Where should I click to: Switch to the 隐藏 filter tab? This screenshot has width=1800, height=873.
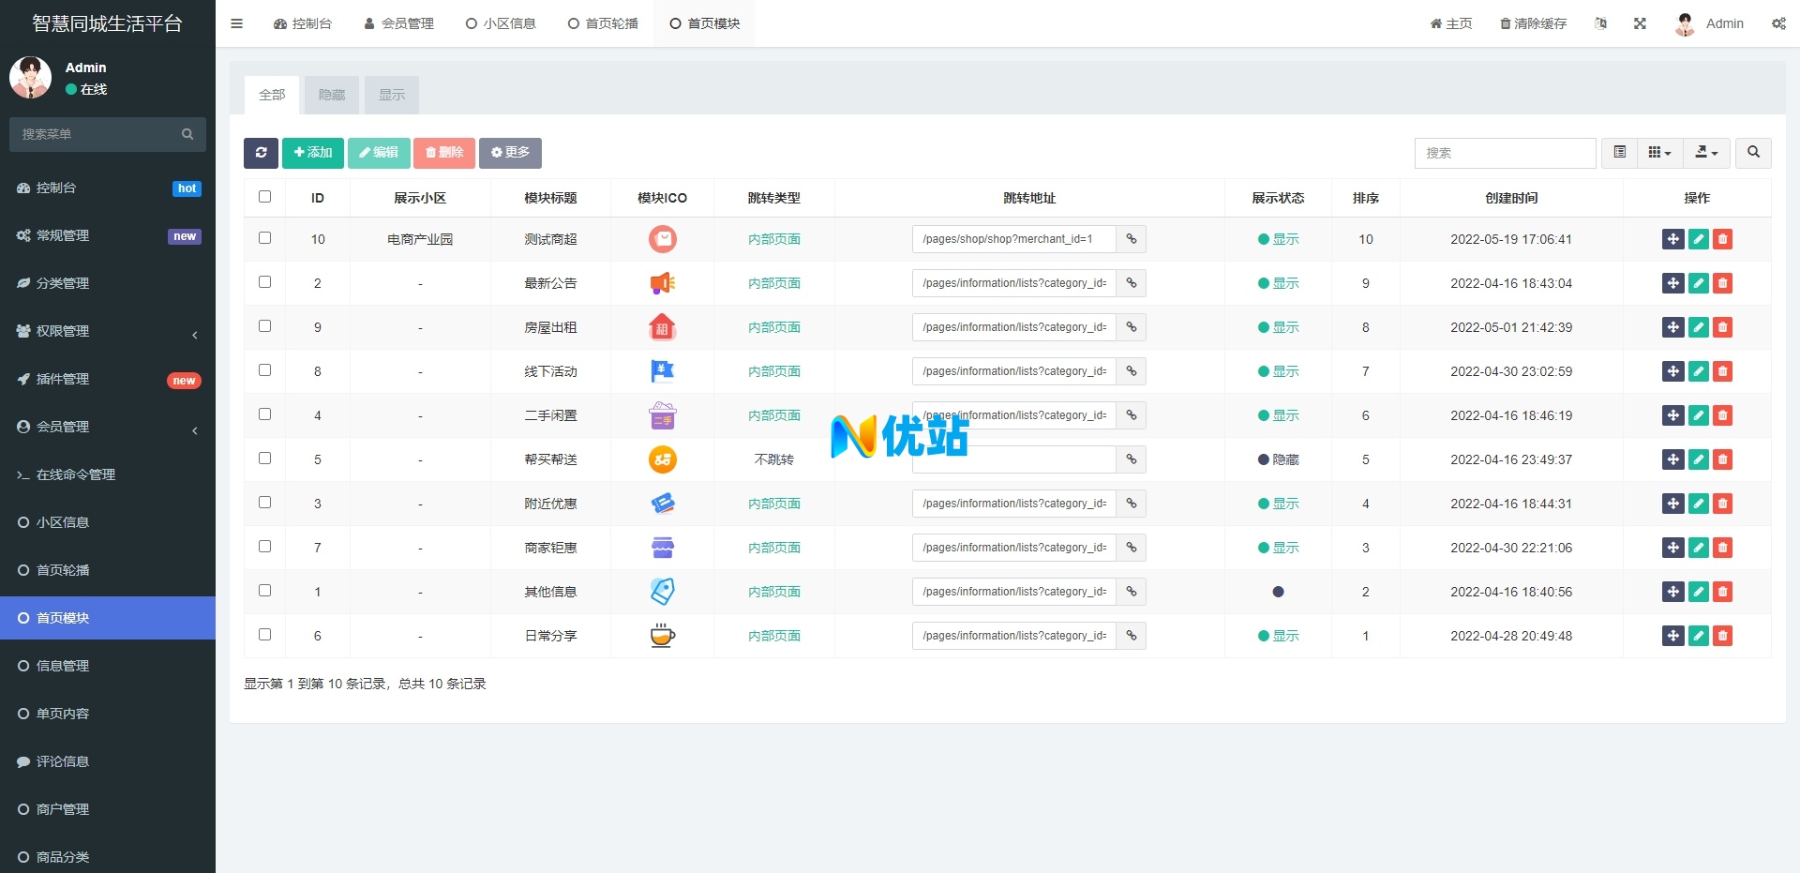[x=332, y=95]
